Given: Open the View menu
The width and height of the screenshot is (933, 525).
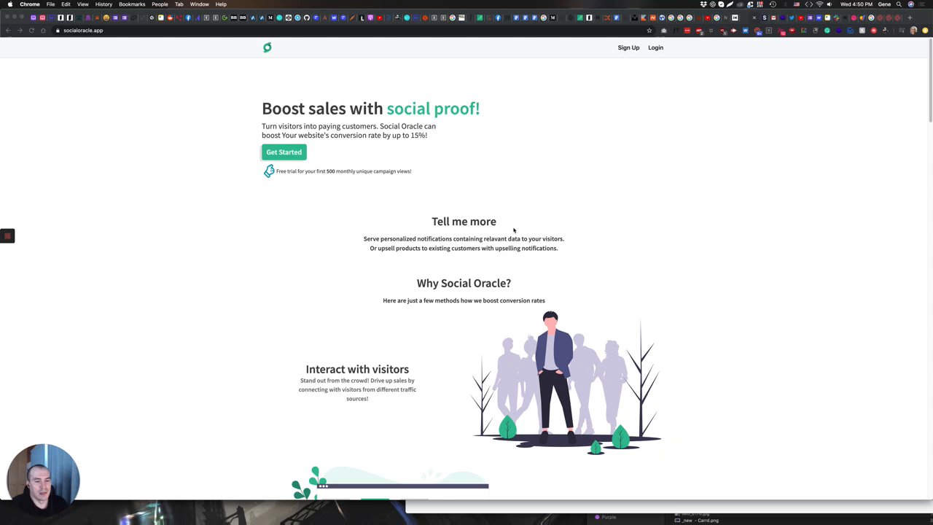Looking at the screenshot, I should [82, 4].
